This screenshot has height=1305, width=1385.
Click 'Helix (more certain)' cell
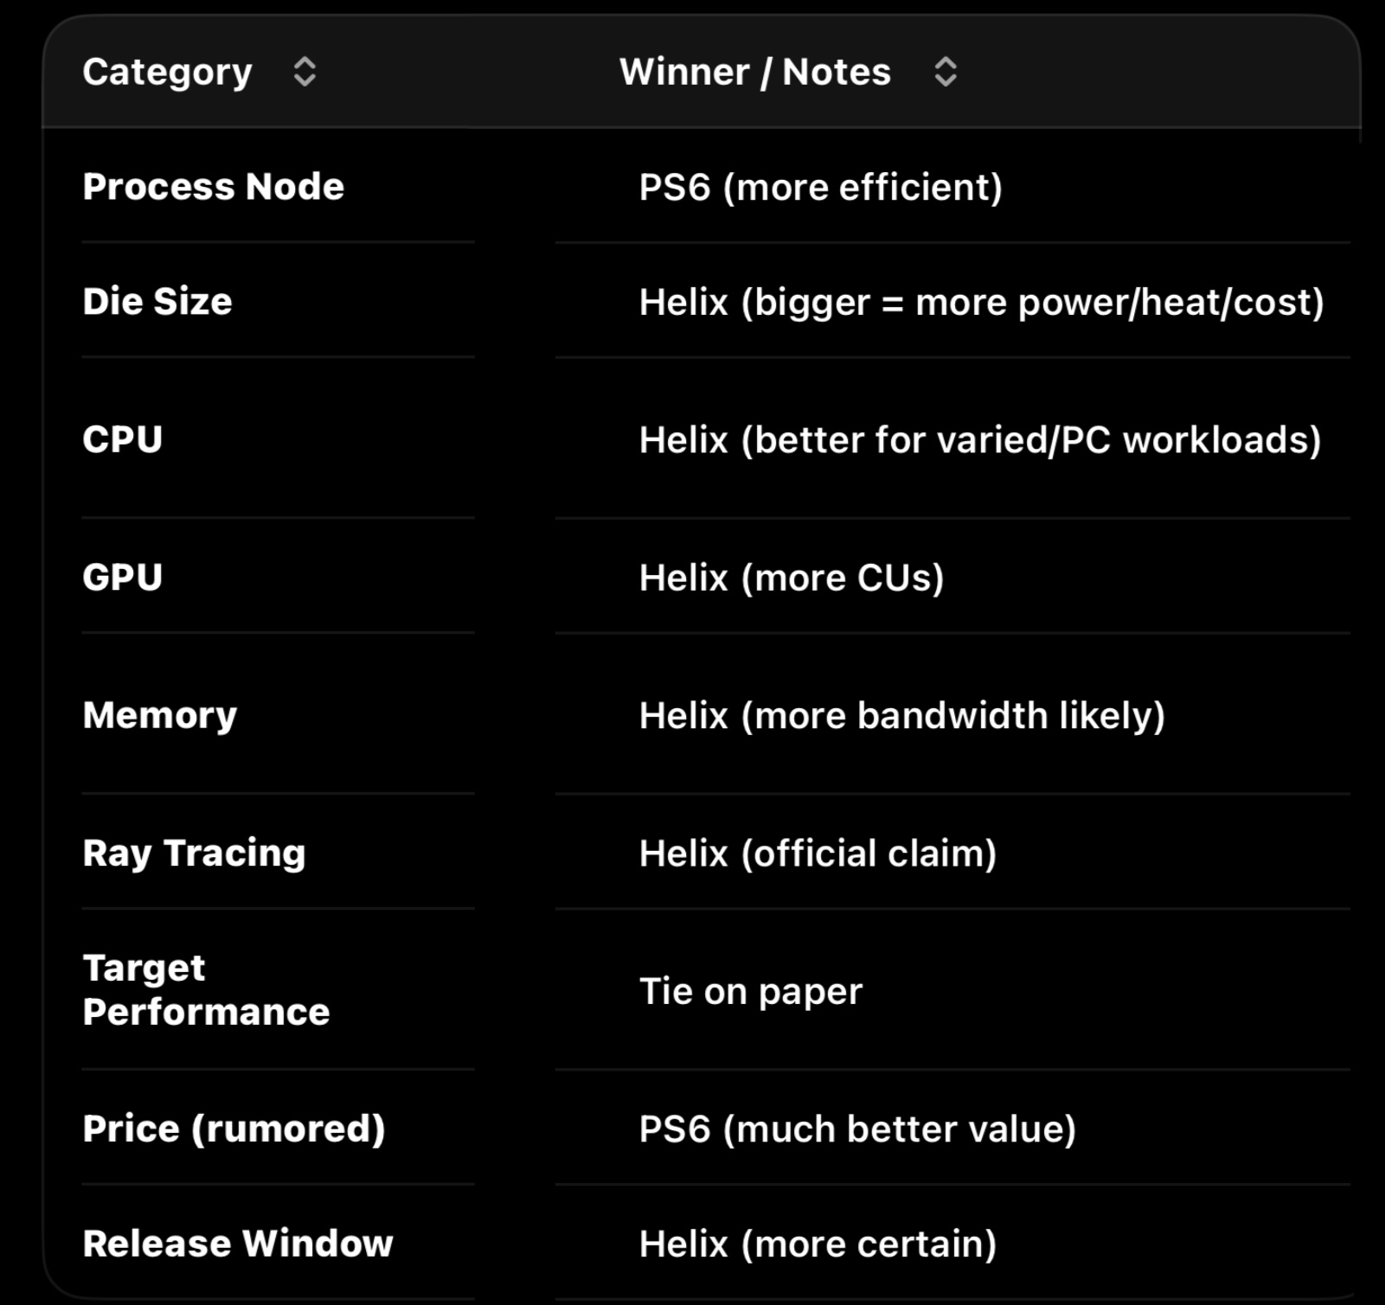[818, 1244]
